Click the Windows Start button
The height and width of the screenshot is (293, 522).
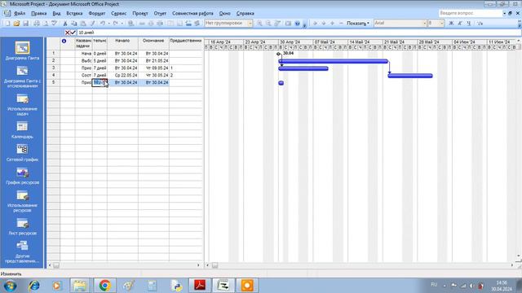(11, 286)
